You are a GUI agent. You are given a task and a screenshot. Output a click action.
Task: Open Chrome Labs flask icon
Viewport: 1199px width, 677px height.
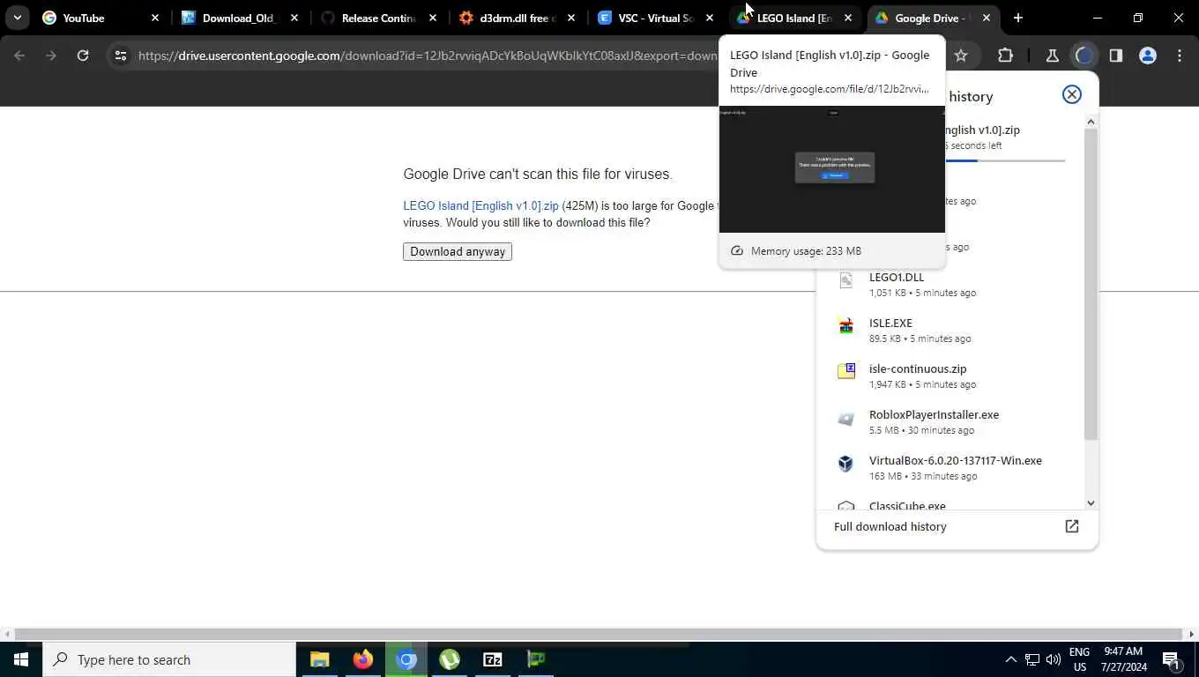1052,56
